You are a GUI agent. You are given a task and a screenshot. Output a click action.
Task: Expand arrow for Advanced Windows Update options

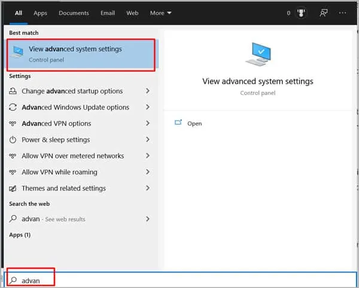(x=148, y=107)
